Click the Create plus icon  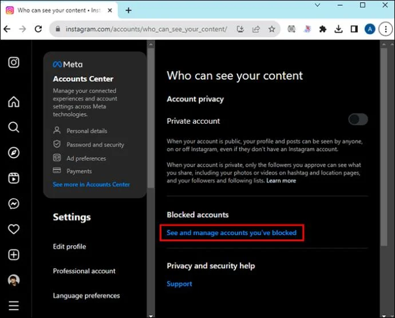coord(14,254)
